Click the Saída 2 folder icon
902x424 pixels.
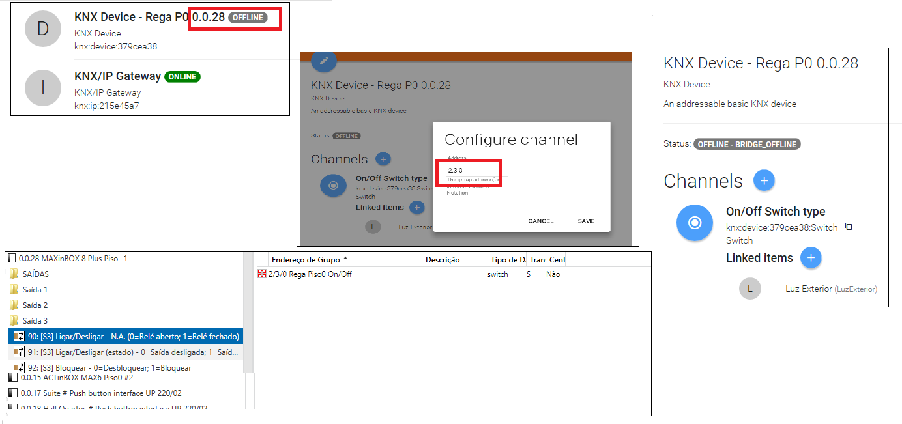tap(14, 305)
